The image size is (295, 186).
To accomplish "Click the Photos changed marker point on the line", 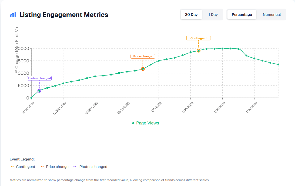I will click(39, 91).
